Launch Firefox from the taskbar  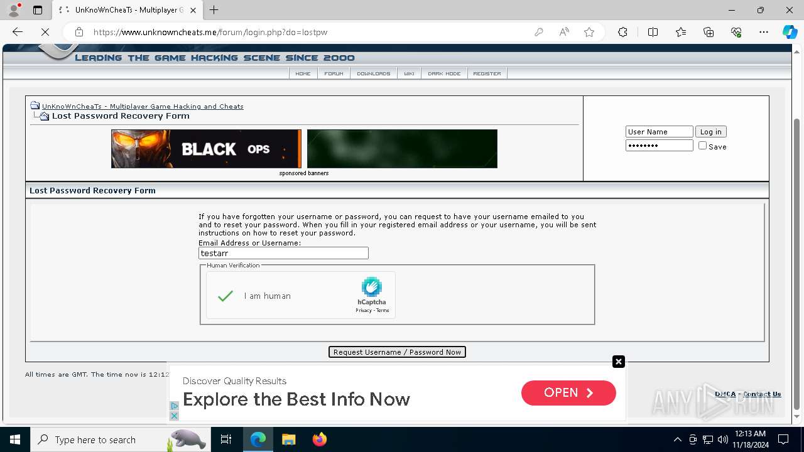tap(320, 439)
